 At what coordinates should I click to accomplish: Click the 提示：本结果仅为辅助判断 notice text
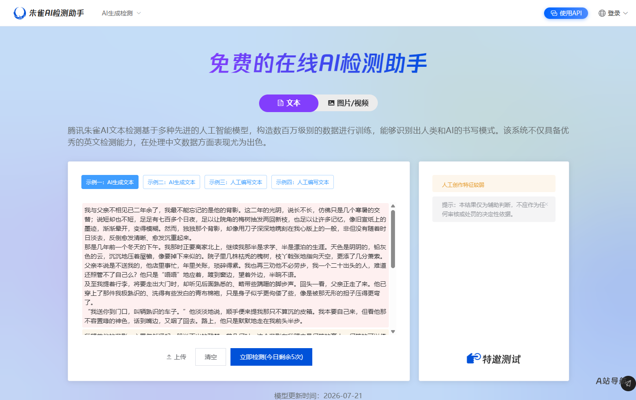click(493, 209)
